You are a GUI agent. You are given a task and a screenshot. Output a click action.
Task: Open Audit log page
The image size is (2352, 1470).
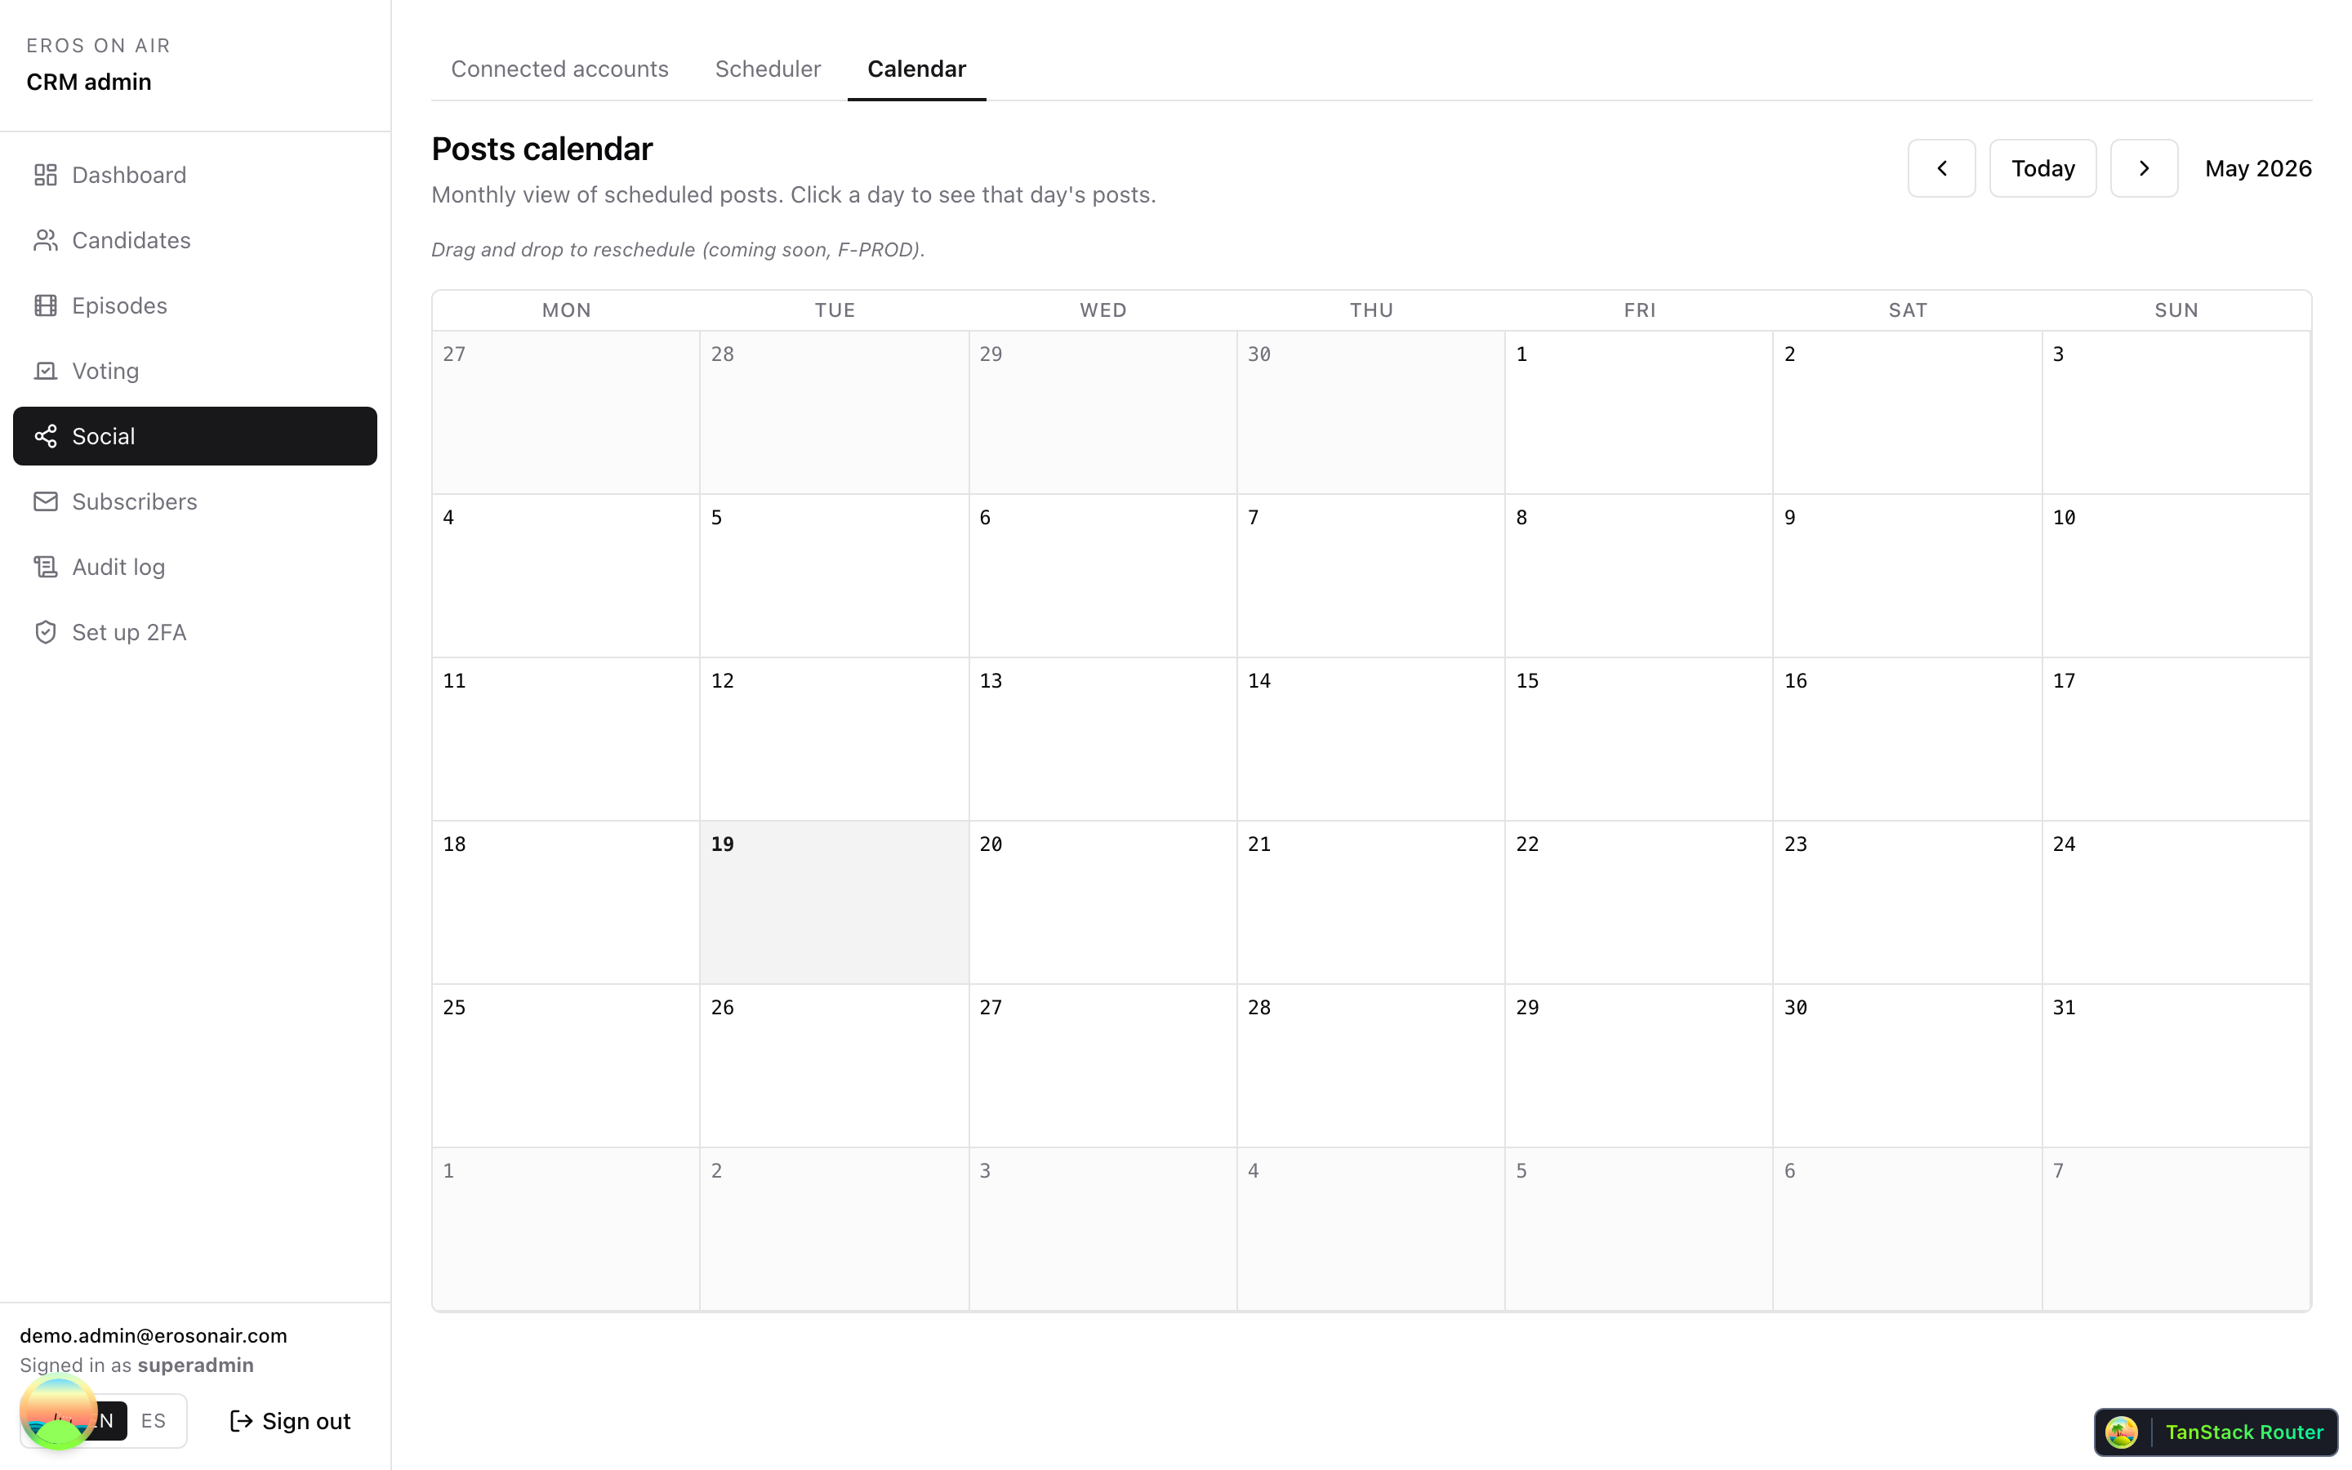coord(194,567)
